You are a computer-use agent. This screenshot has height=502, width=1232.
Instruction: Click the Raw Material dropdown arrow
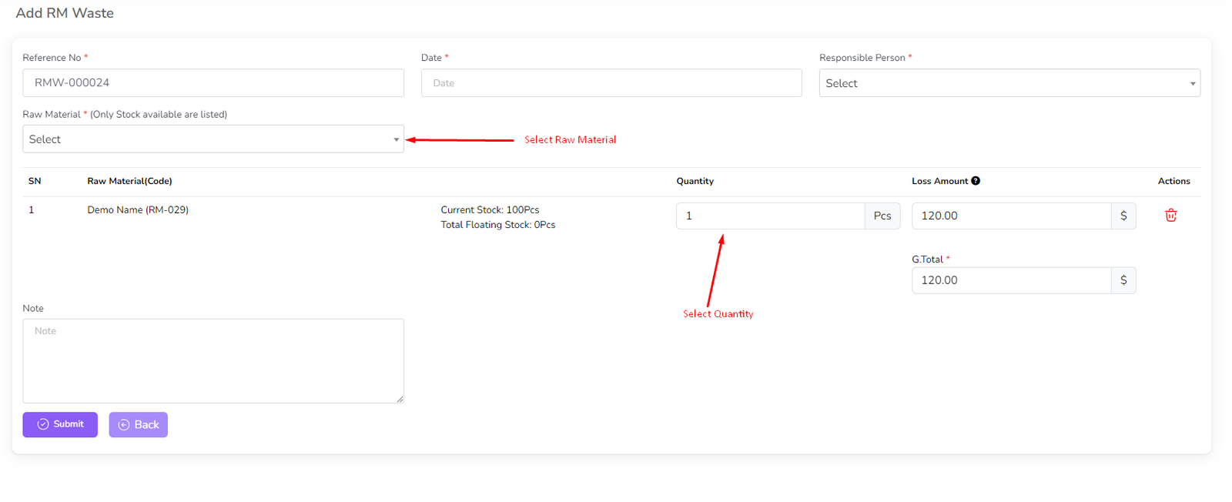coord(397,139)
